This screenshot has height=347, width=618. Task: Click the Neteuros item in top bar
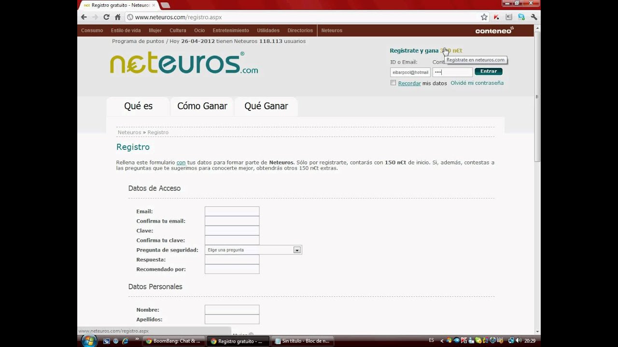(x=332, y=30)
